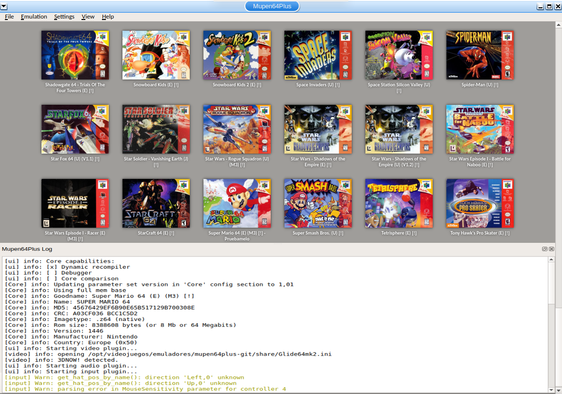Viewport: 562px width, 394px height.
Task: Click log line '[x] Dynamic recompiler'
Action: pyautogui.click(x=67, y=267)
